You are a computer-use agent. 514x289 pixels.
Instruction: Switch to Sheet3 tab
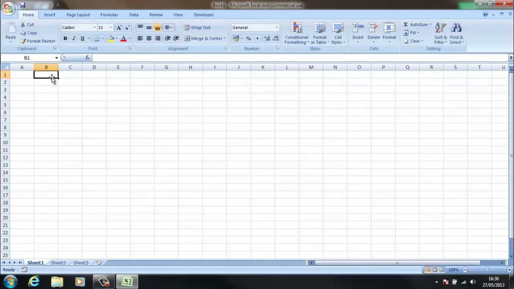[x=81, y=263]
